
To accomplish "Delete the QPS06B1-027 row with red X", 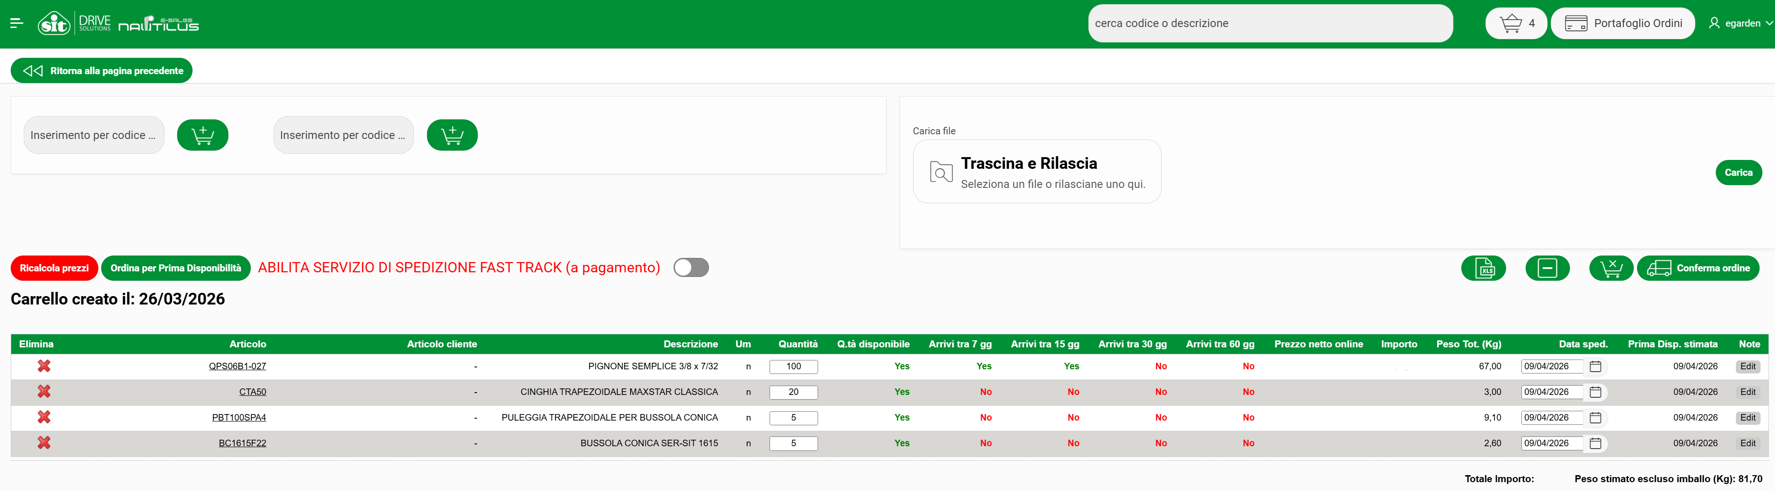I will (44, 366).
